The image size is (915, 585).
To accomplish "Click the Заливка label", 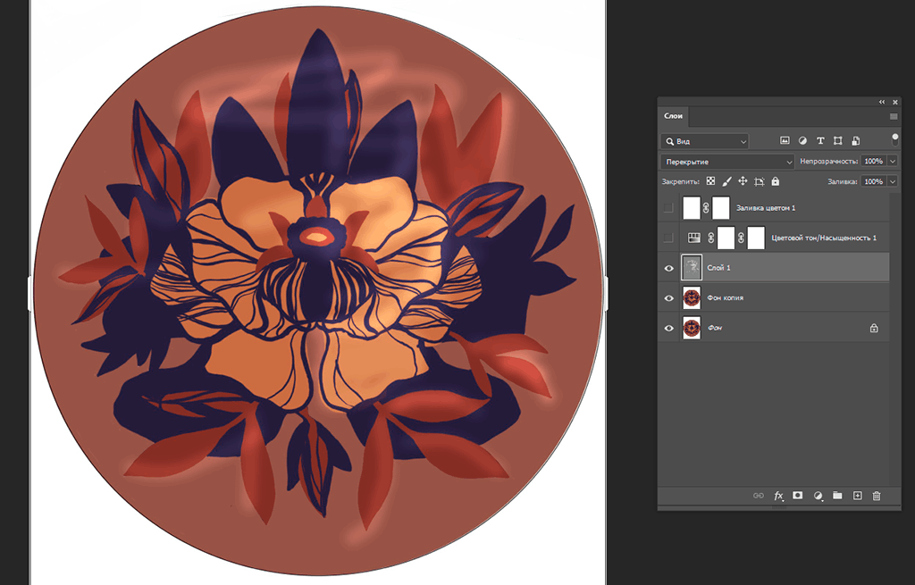I will click(x=843, y=181).
